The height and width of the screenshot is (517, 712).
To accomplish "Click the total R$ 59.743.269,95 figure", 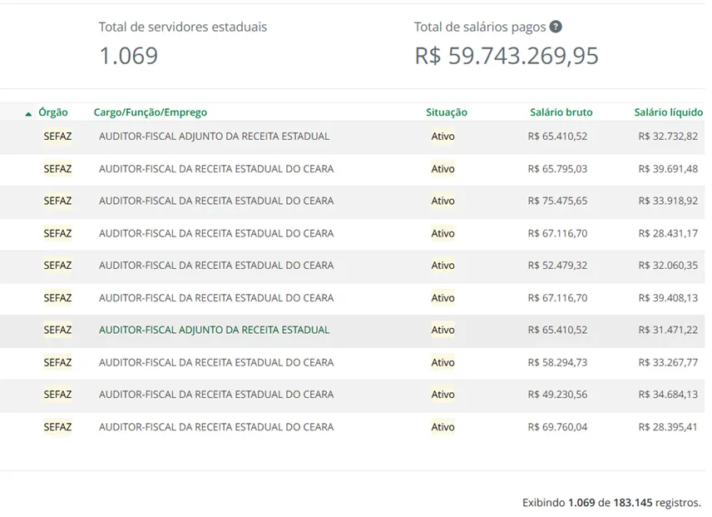I will (506, 57).
